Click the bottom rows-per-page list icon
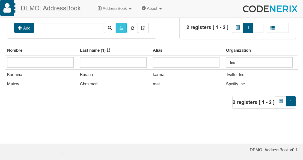Image resolution: width=303 pixels, height=160 pixels. (280, 101)
